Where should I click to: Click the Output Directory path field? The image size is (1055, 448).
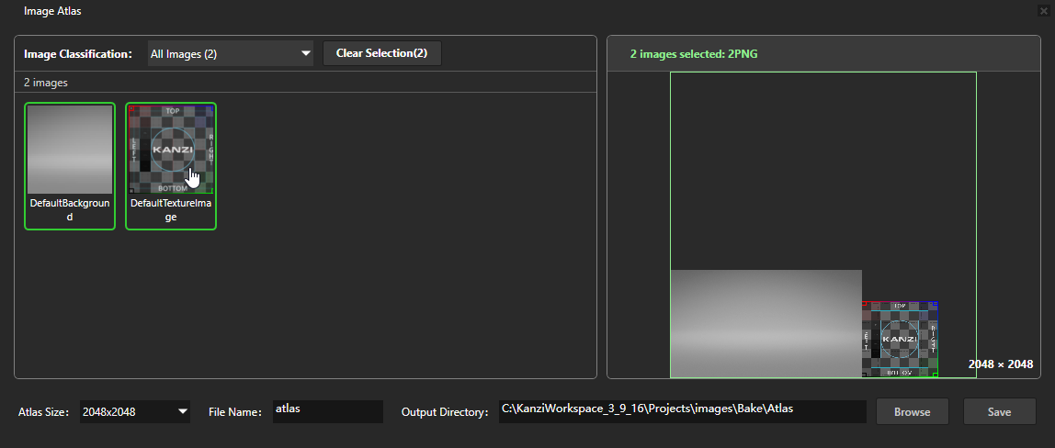tap(682, 411)
